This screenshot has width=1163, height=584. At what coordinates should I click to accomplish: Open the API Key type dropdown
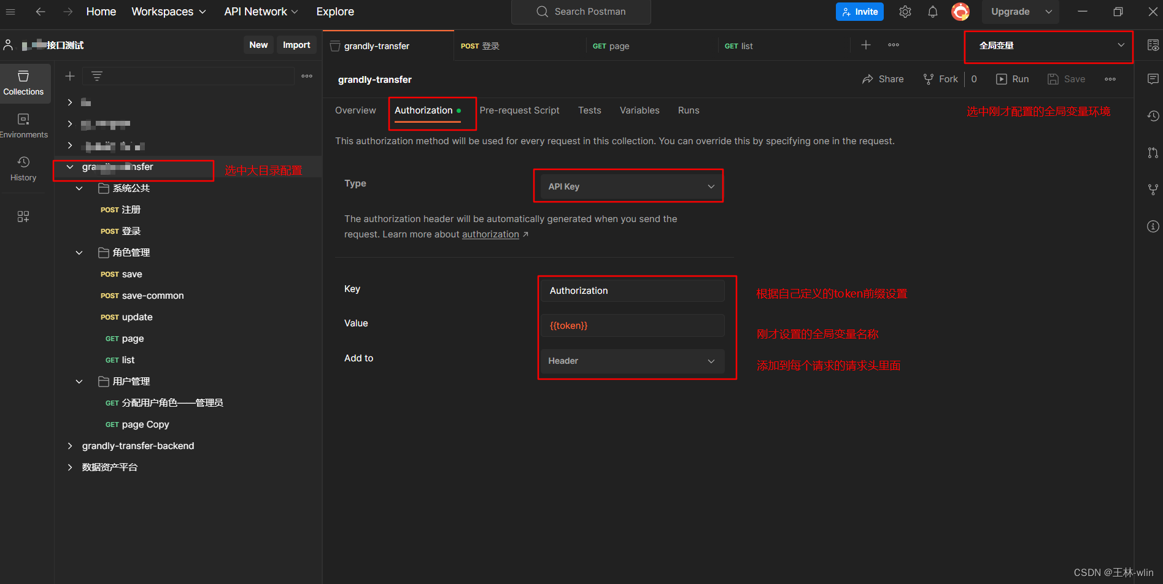[x=631, y=186]
